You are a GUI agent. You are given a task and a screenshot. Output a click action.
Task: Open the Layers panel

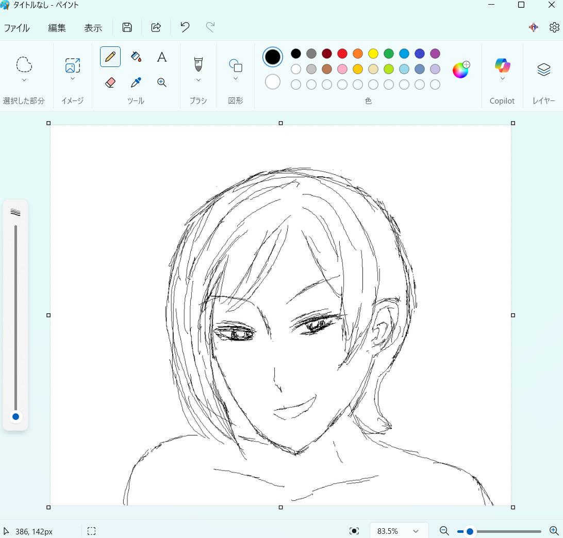pos(543,69)
